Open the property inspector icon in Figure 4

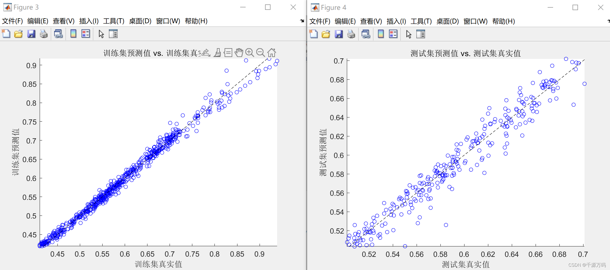click(x=421, y=34)
